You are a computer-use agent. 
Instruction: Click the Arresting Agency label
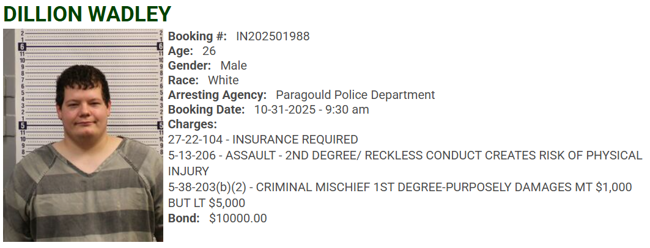tap(217, 95)
